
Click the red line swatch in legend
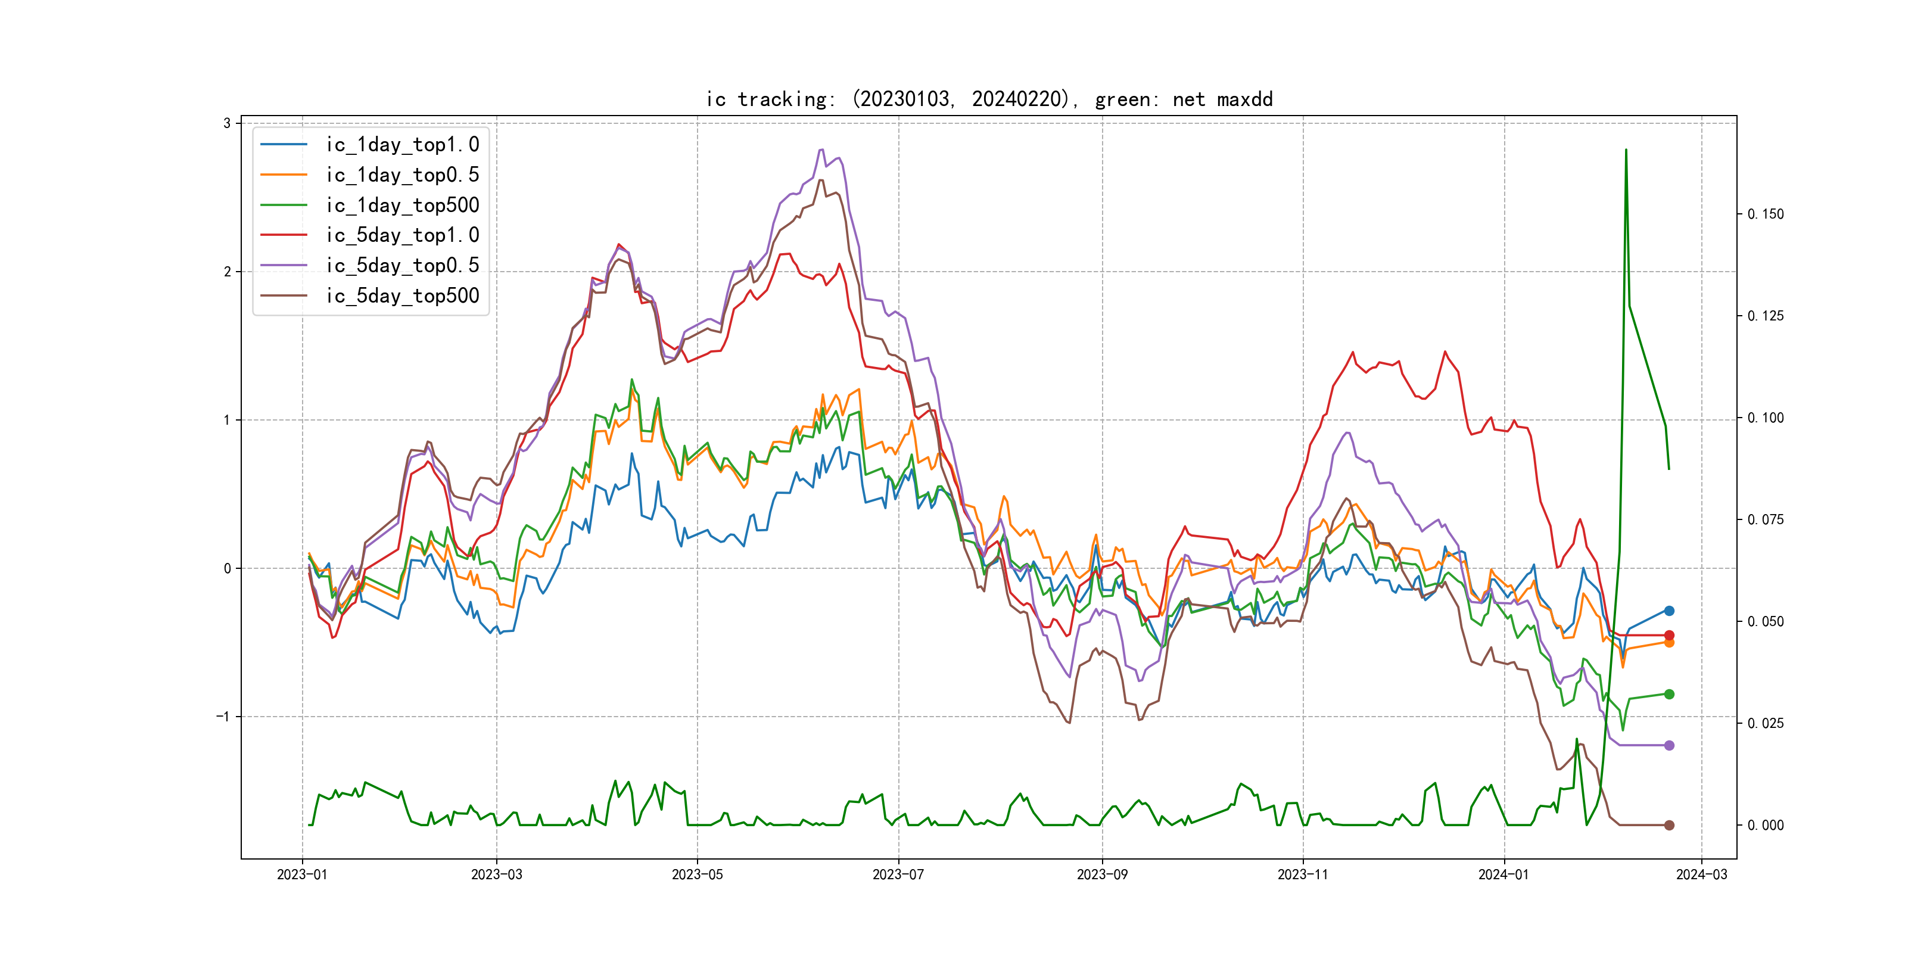pos(284,235)
